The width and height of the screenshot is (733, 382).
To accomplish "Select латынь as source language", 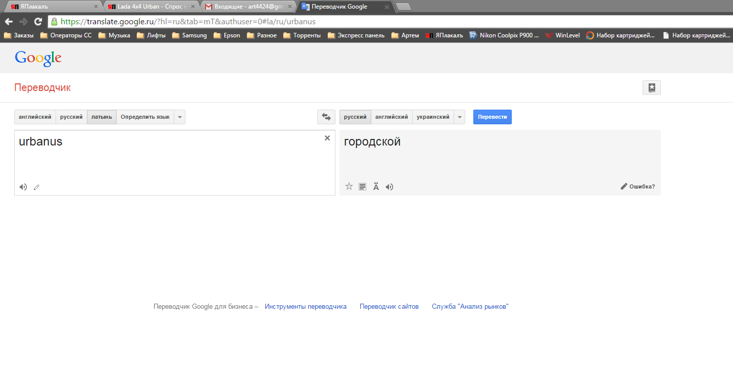I will coord(102,117).
